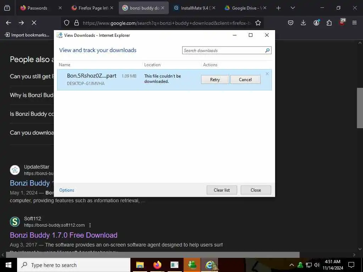Maximize the View Downloads window
363x272 pixels.
click(251, 35)
